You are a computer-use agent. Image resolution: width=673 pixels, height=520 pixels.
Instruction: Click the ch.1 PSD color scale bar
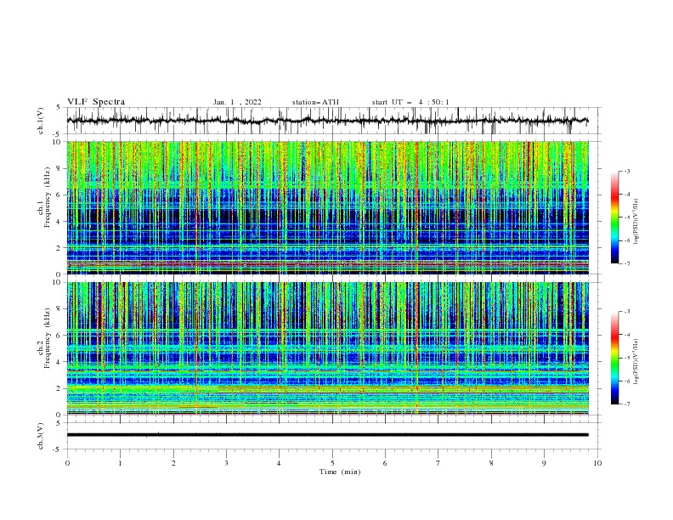click(x=614, y=218)
